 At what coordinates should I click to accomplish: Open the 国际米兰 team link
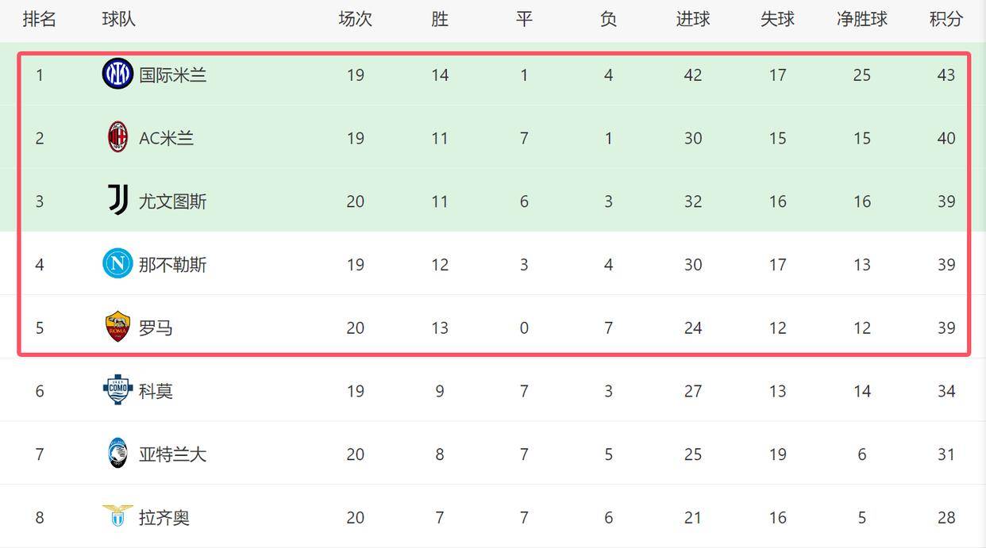pyautogui.click(x=172, y=75)
